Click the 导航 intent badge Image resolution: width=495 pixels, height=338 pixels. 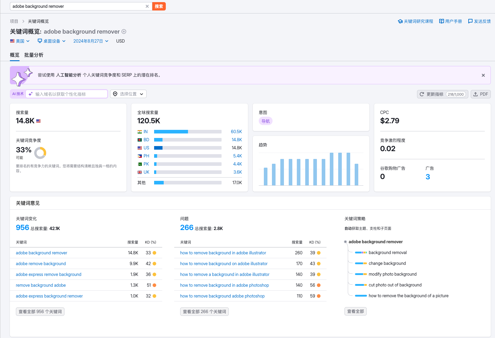point(266,121)
